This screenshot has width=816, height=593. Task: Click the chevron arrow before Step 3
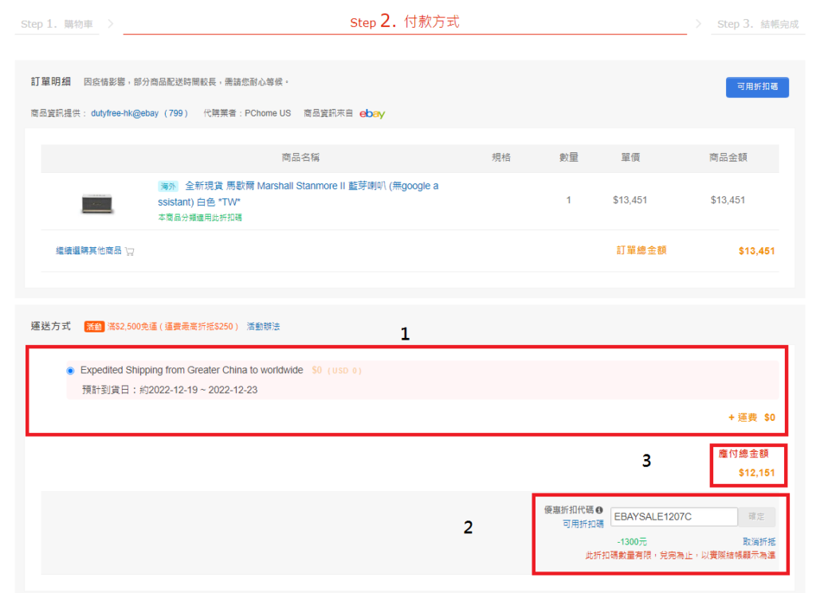(699, 24)
